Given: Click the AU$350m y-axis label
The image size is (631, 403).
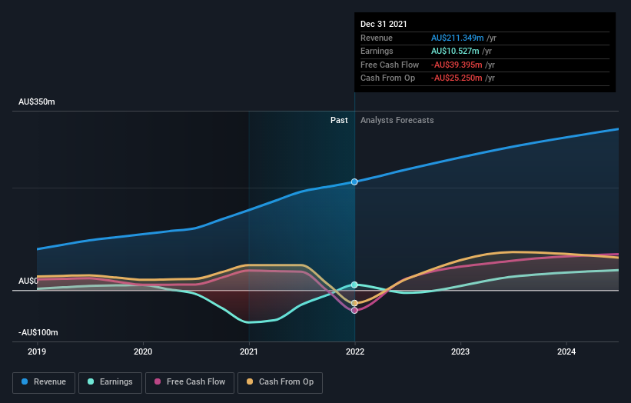Looking at the screenshot, I should [37, 102].
